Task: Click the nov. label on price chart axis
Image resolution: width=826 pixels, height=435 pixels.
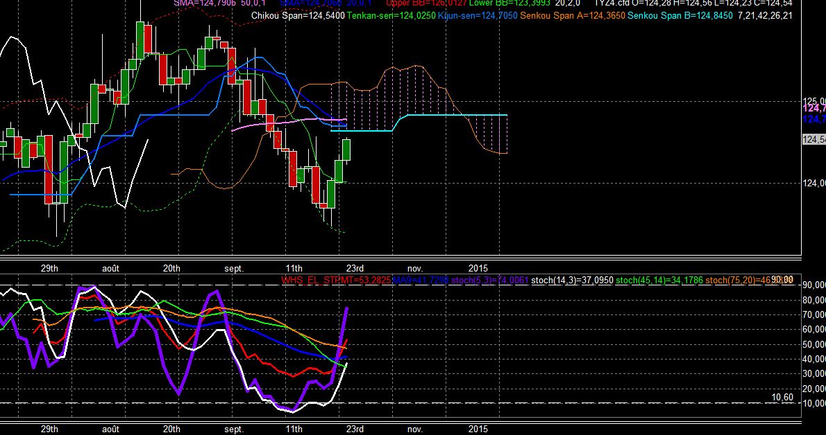Action: click(x=415, y=268)
